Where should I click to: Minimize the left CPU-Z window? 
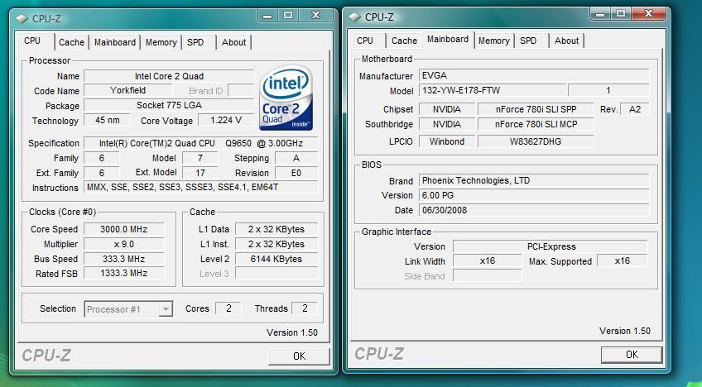point(267,15)
